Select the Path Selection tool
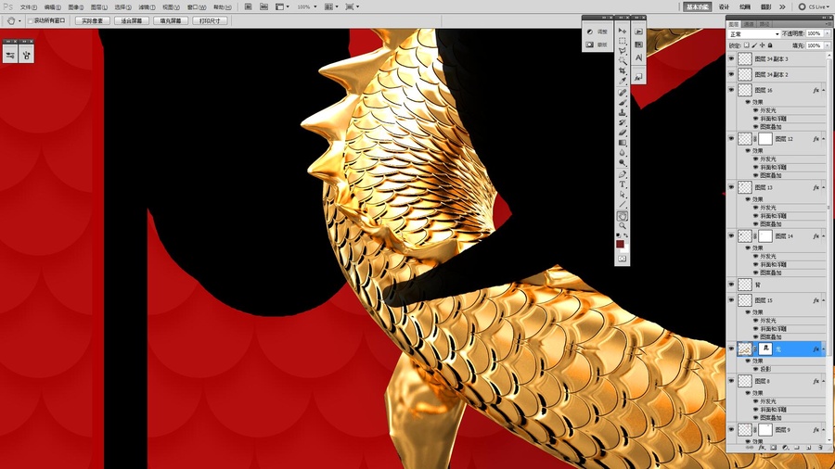This screenshot has width=835, height=469. click(x=622, y=195)
